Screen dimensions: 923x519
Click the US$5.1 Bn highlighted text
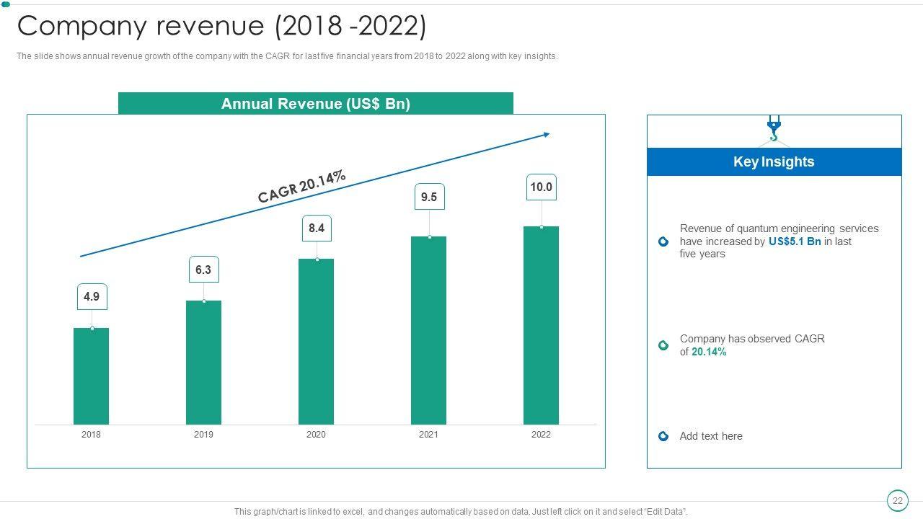point(795,241)
